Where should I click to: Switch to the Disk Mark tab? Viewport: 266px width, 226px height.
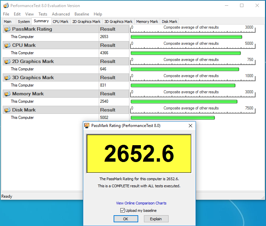click(x=170, y=22)
